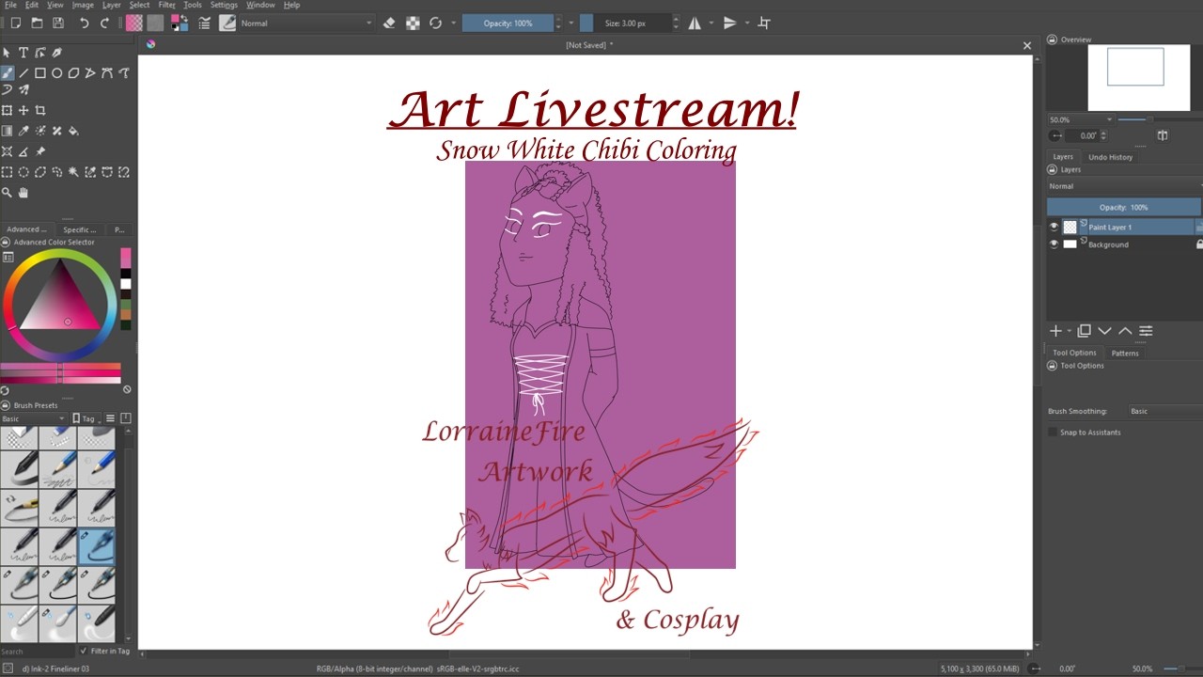Image resolution: width=1203 pixels, height=677 pixels.
Task: Switch to the Patterns tab
Action: (1125, 354)
